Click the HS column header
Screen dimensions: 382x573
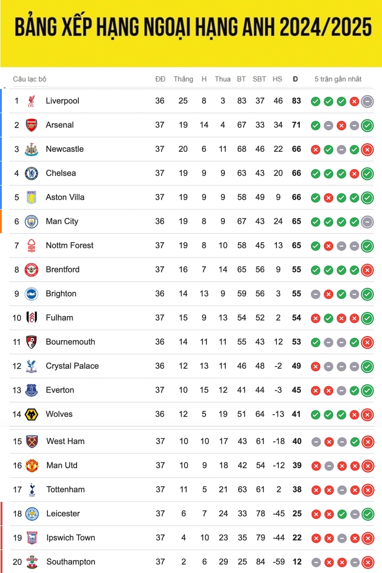tap(277, 79)
